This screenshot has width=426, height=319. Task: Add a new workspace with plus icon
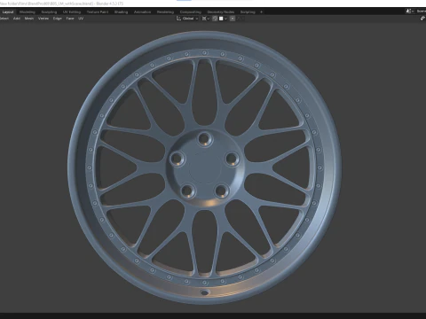(x=261, y=12)
